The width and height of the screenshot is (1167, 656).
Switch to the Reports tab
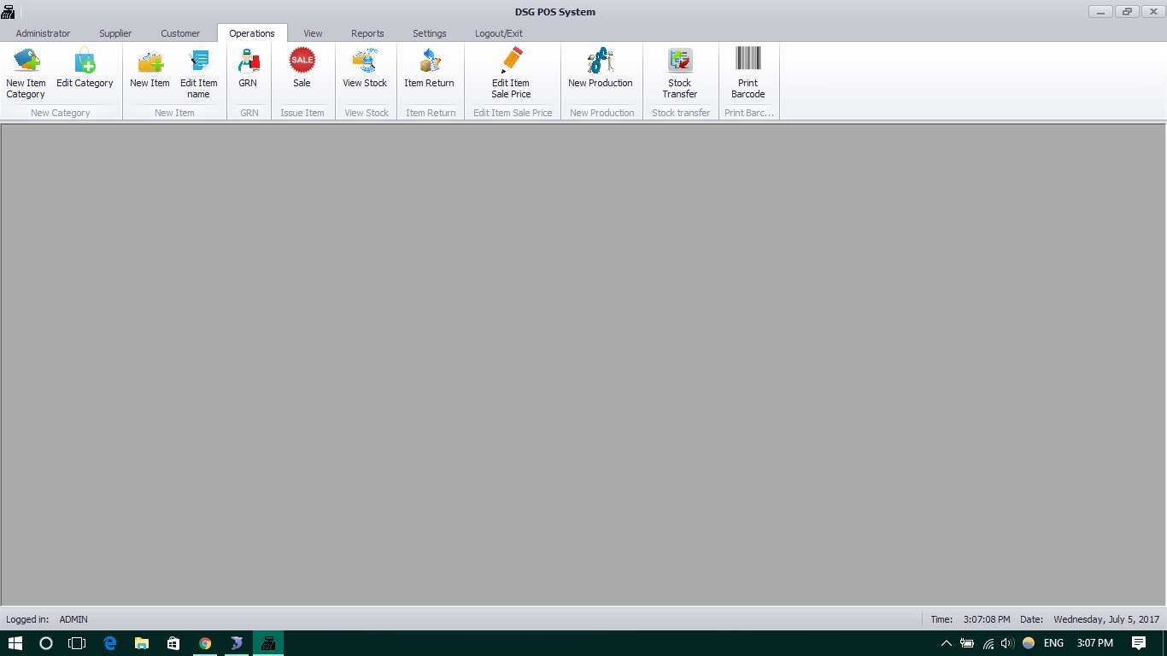367,33
